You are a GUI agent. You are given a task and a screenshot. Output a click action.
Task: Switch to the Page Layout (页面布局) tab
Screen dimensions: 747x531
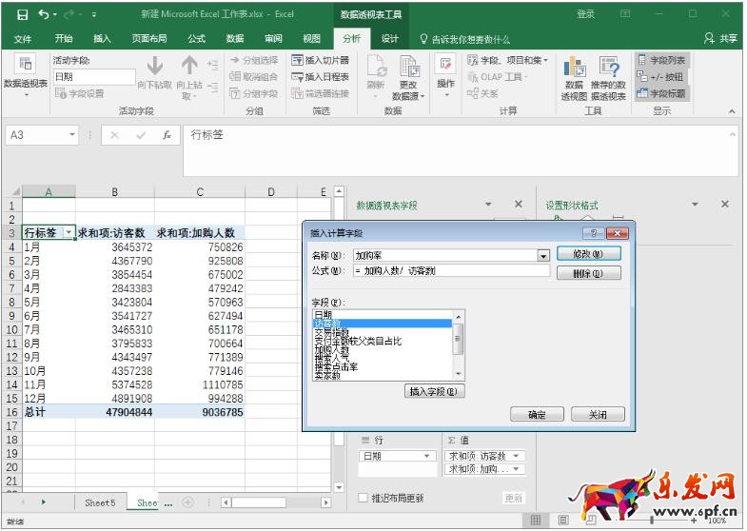tap(149, 39)
